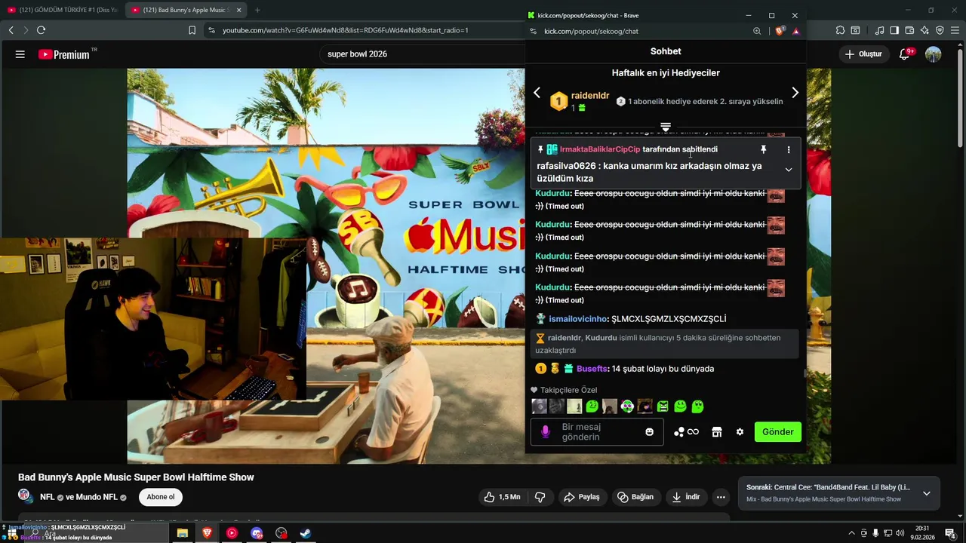The image size is (966, 543).
Task: Select the last green blob emote
Action: click(697, 406)
